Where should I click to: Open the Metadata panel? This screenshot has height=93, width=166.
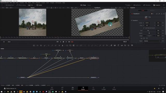click(x=147, y=5)
